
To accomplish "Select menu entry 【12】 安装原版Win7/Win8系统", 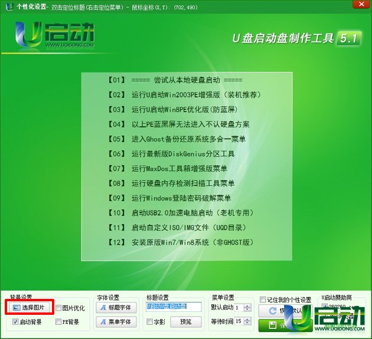I will point(180,242).
